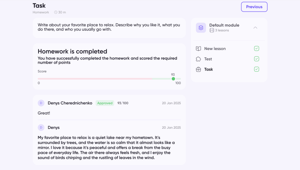Screen dimensions: 300x170
Task: Open the Test lesson item
Action: (x=208, y=59)
